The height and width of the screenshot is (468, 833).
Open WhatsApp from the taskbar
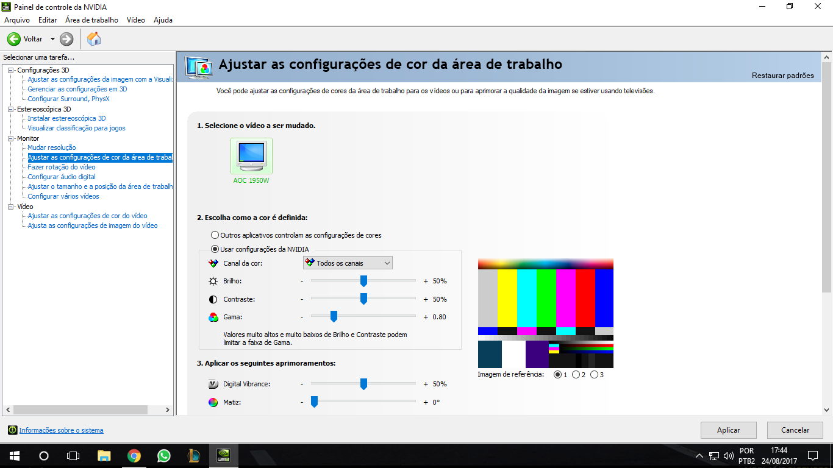pos(164,456)
